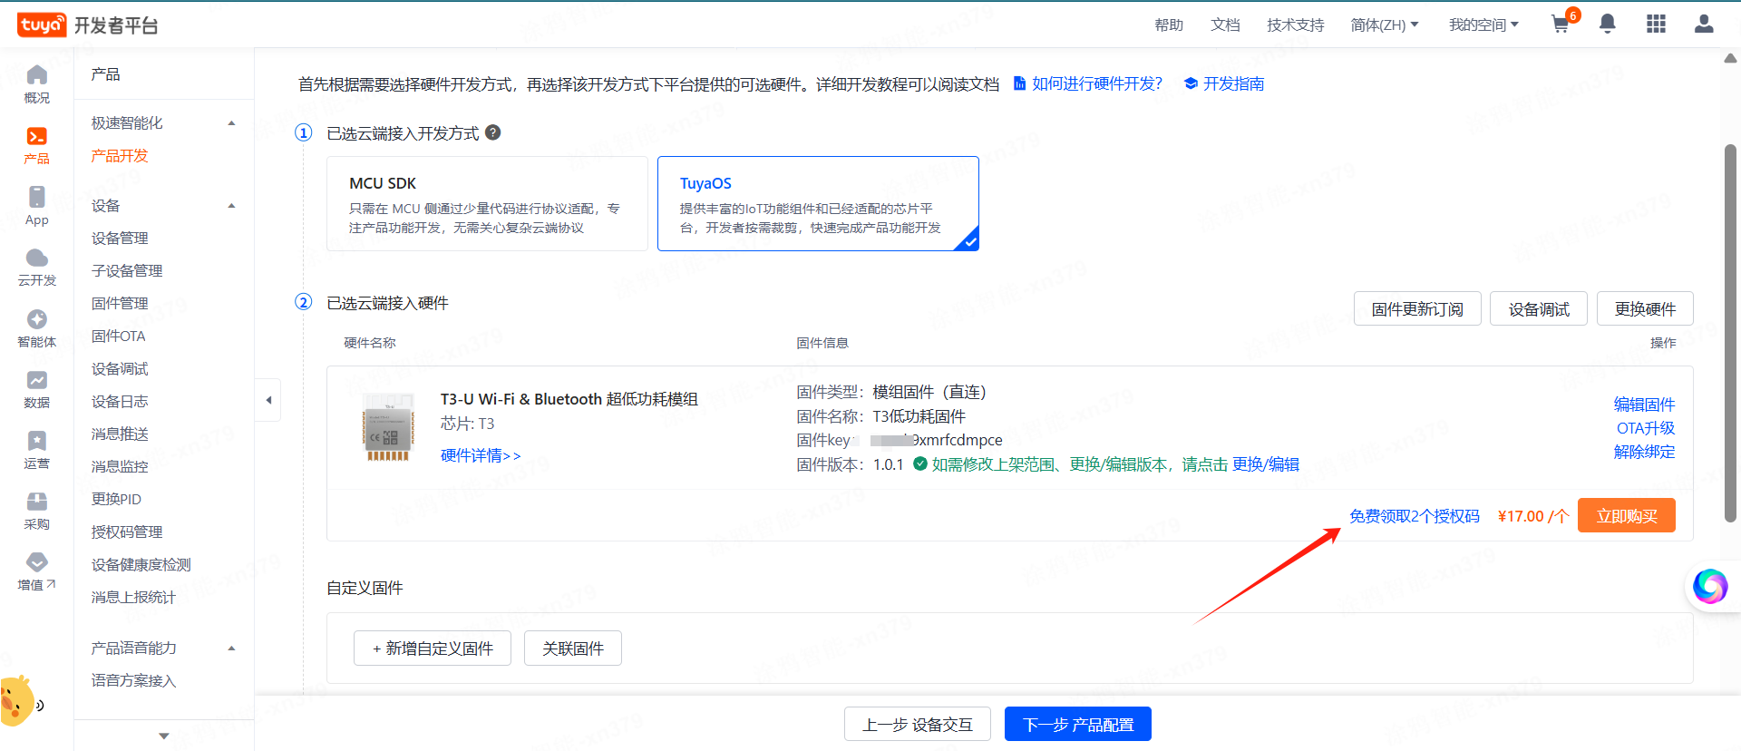Open the user account profile icon
Image resolution: width=1741 pixels, height=751 pixels.
(1704, 24)
